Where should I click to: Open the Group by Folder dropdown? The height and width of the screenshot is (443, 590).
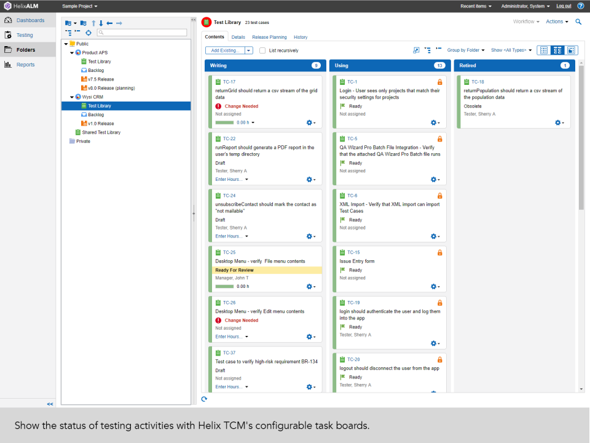coord(466,50)
